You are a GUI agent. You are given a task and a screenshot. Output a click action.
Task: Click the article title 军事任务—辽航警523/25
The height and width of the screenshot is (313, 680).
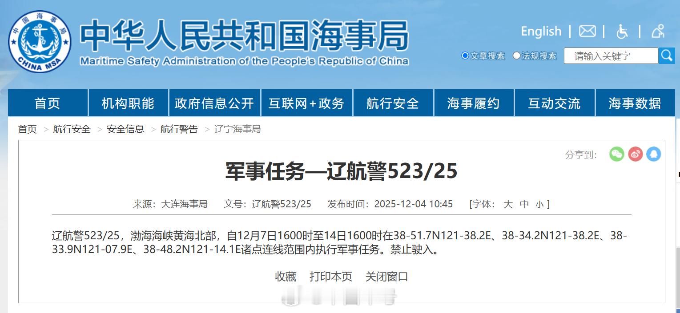click(x=341, y=171)
